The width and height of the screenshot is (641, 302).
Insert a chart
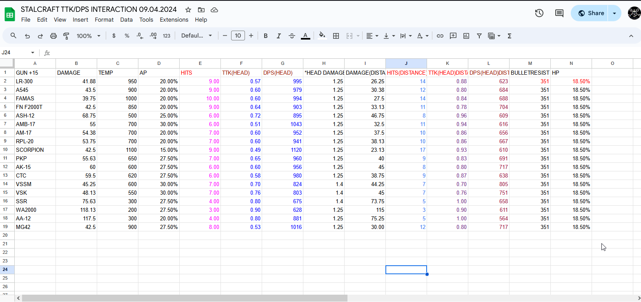[x=466, y=36]
